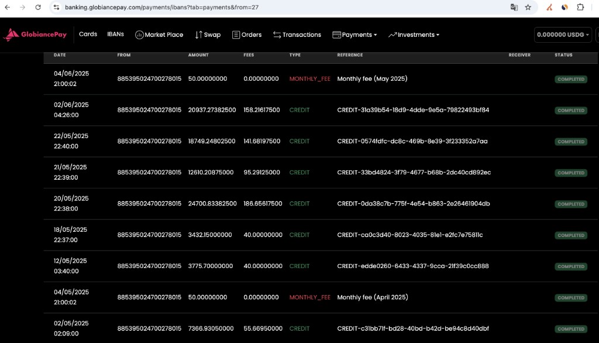Click the amount 24700.83382500
Screen dimensions: 599x343
(212, 204)
